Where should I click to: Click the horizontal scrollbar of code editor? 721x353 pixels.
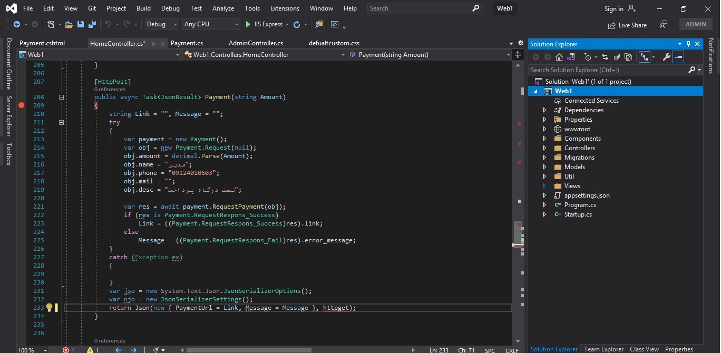[248, 350]
